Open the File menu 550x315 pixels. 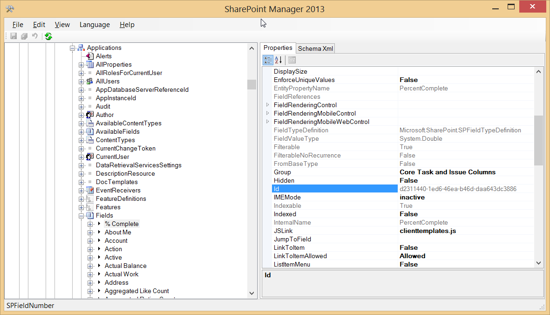(x=18, y=25)
